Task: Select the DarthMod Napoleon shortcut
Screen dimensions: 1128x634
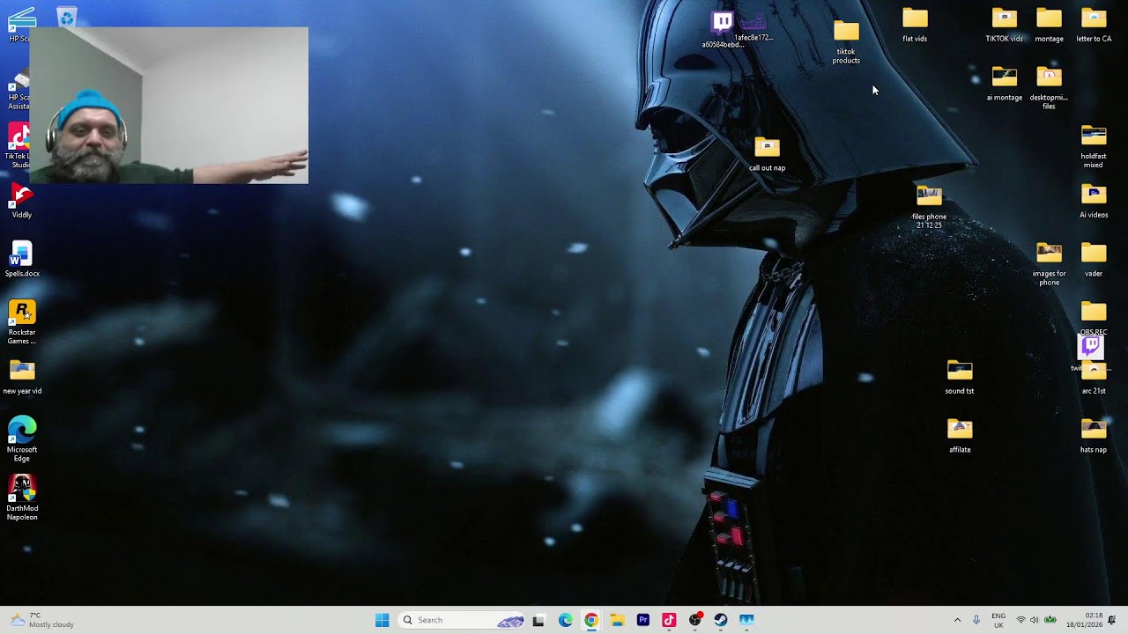Action: [22, 498]
